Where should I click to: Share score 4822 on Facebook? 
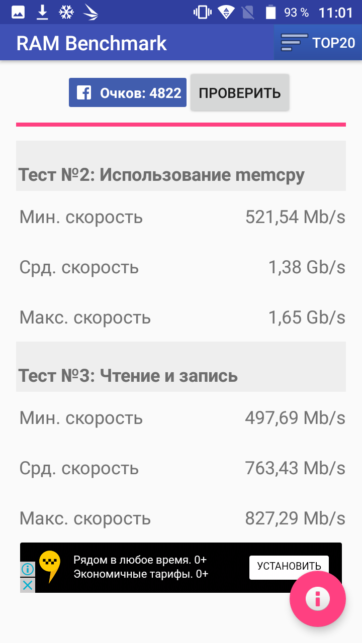coord(128,92)
